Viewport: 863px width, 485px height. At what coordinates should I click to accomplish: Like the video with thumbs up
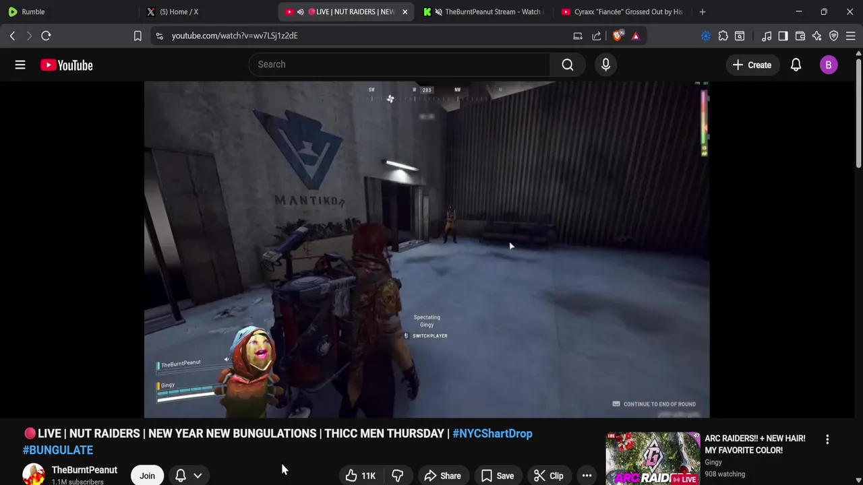pos(361,476)
